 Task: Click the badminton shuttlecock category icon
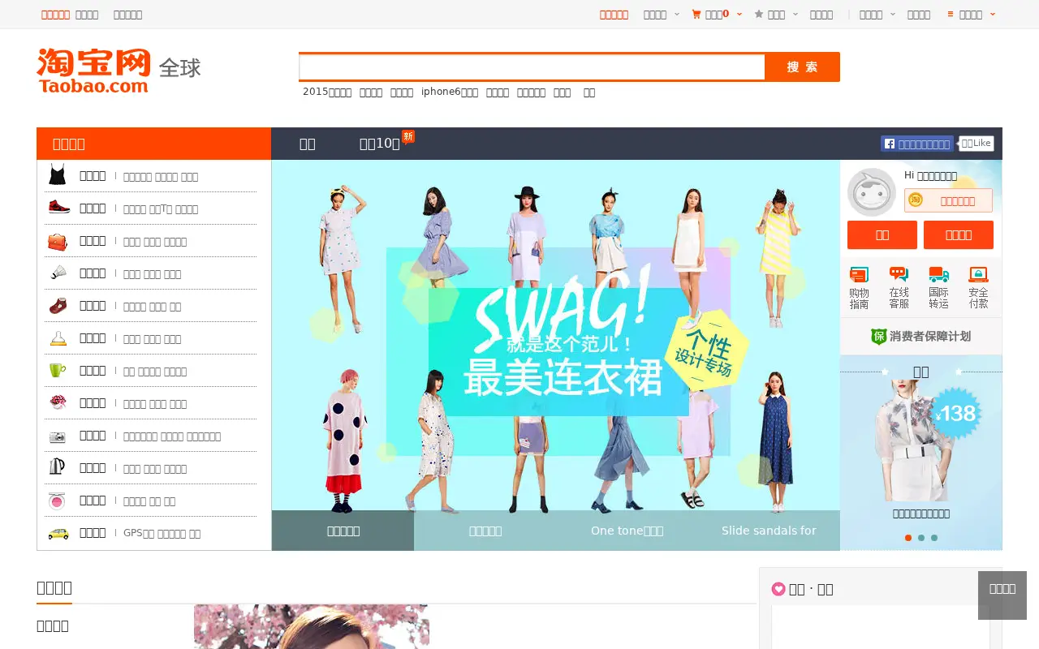tap(58, 273)
